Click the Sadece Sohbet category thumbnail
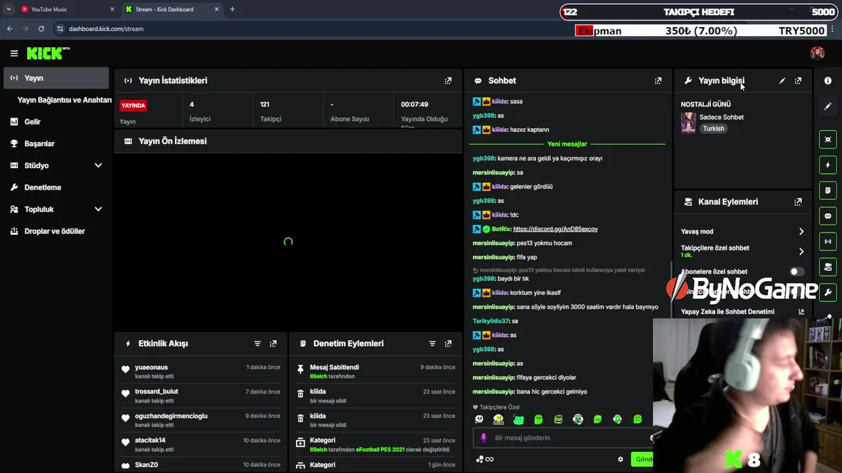 click(688, 123)
